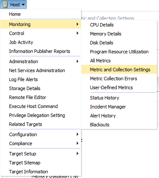This screenshot has height=178, width=159.
Task: Select Home from the Host menu
Action: [x=15, y=14]
